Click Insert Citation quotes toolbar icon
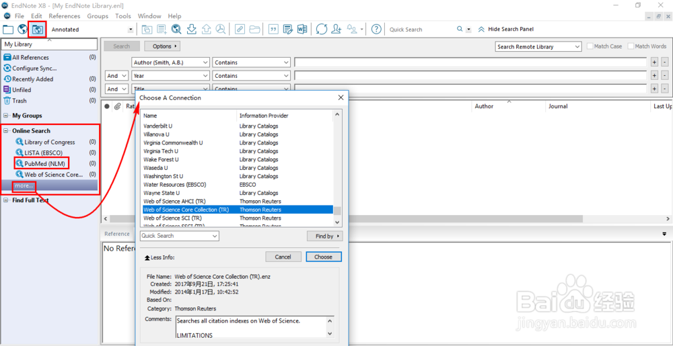673x346 pixels. coord(273,29)
